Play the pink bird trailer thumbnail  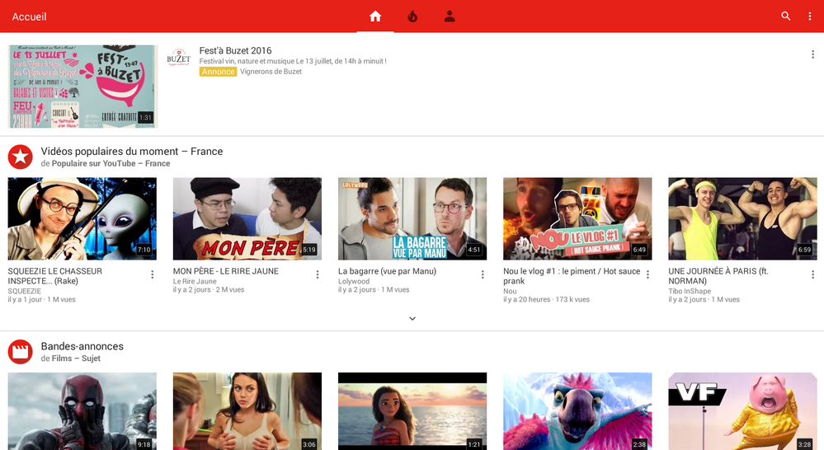[577, 411]
